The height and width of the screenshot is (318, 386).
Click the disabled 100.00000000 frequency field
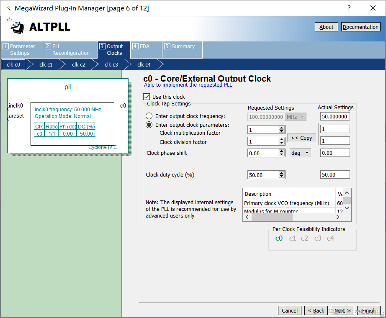coord(266,117)
